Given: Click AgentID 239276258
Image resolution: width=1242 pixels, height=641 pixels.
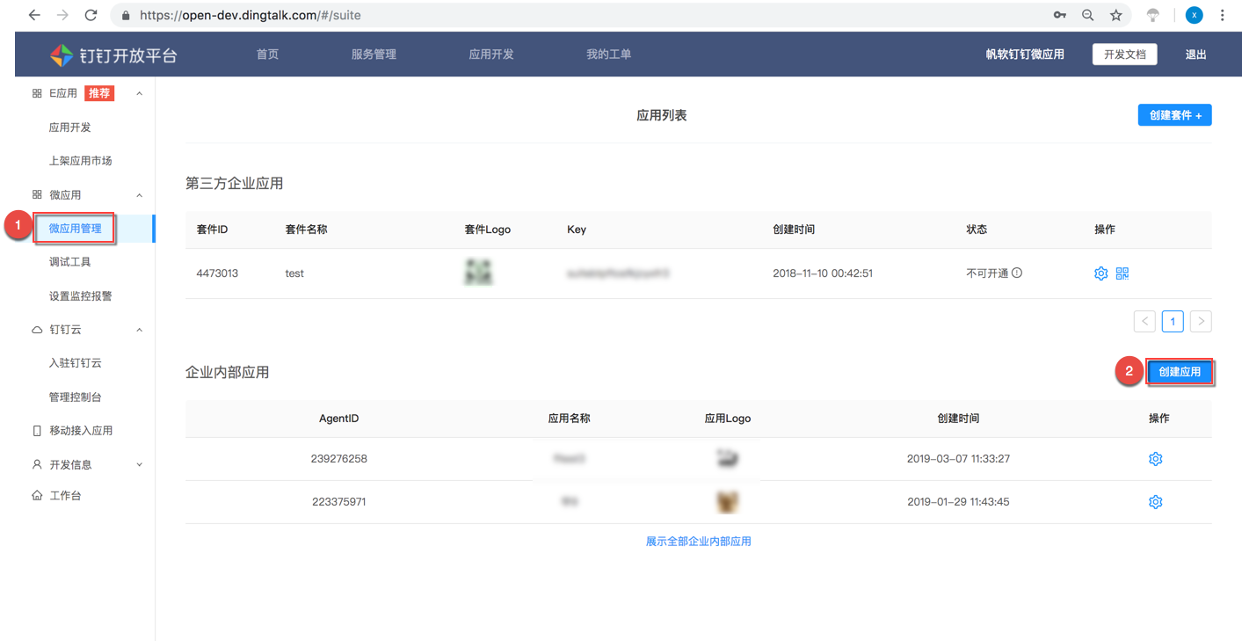Looking at the screenshot, I should click(x=338, y=459).
